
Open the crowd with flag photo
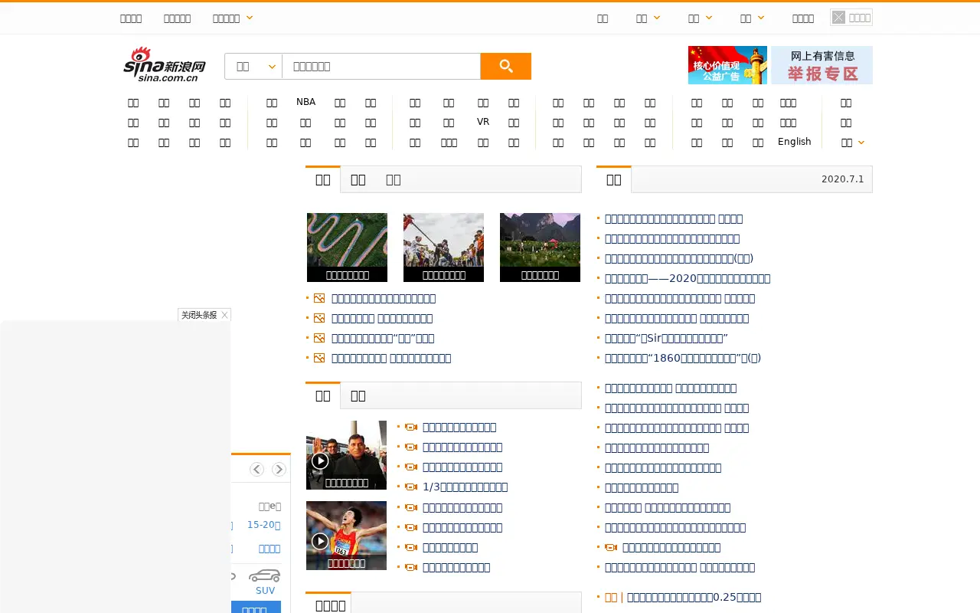443,247
